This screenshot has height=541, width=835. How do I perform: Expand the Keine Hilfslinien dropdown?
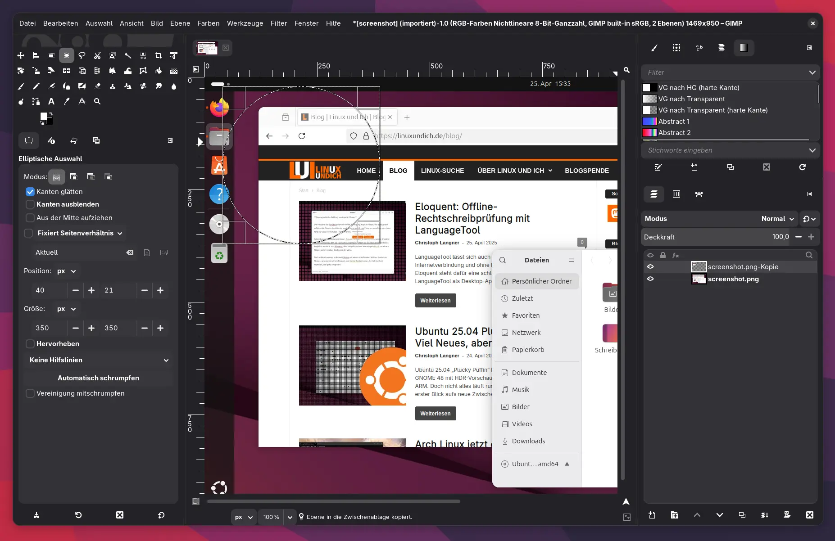coord(98,360)
